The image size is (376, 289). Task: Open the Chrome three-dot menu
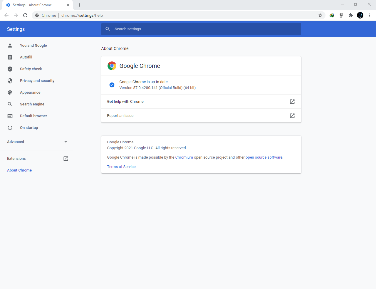(x=370, y=15)
